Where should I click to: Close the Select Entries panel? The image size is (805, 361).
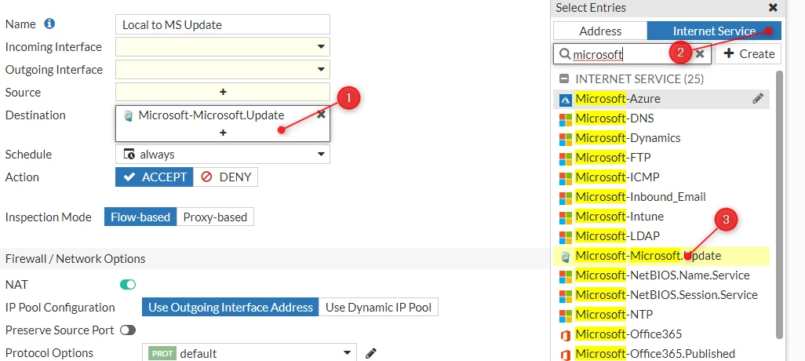(773, 8)
